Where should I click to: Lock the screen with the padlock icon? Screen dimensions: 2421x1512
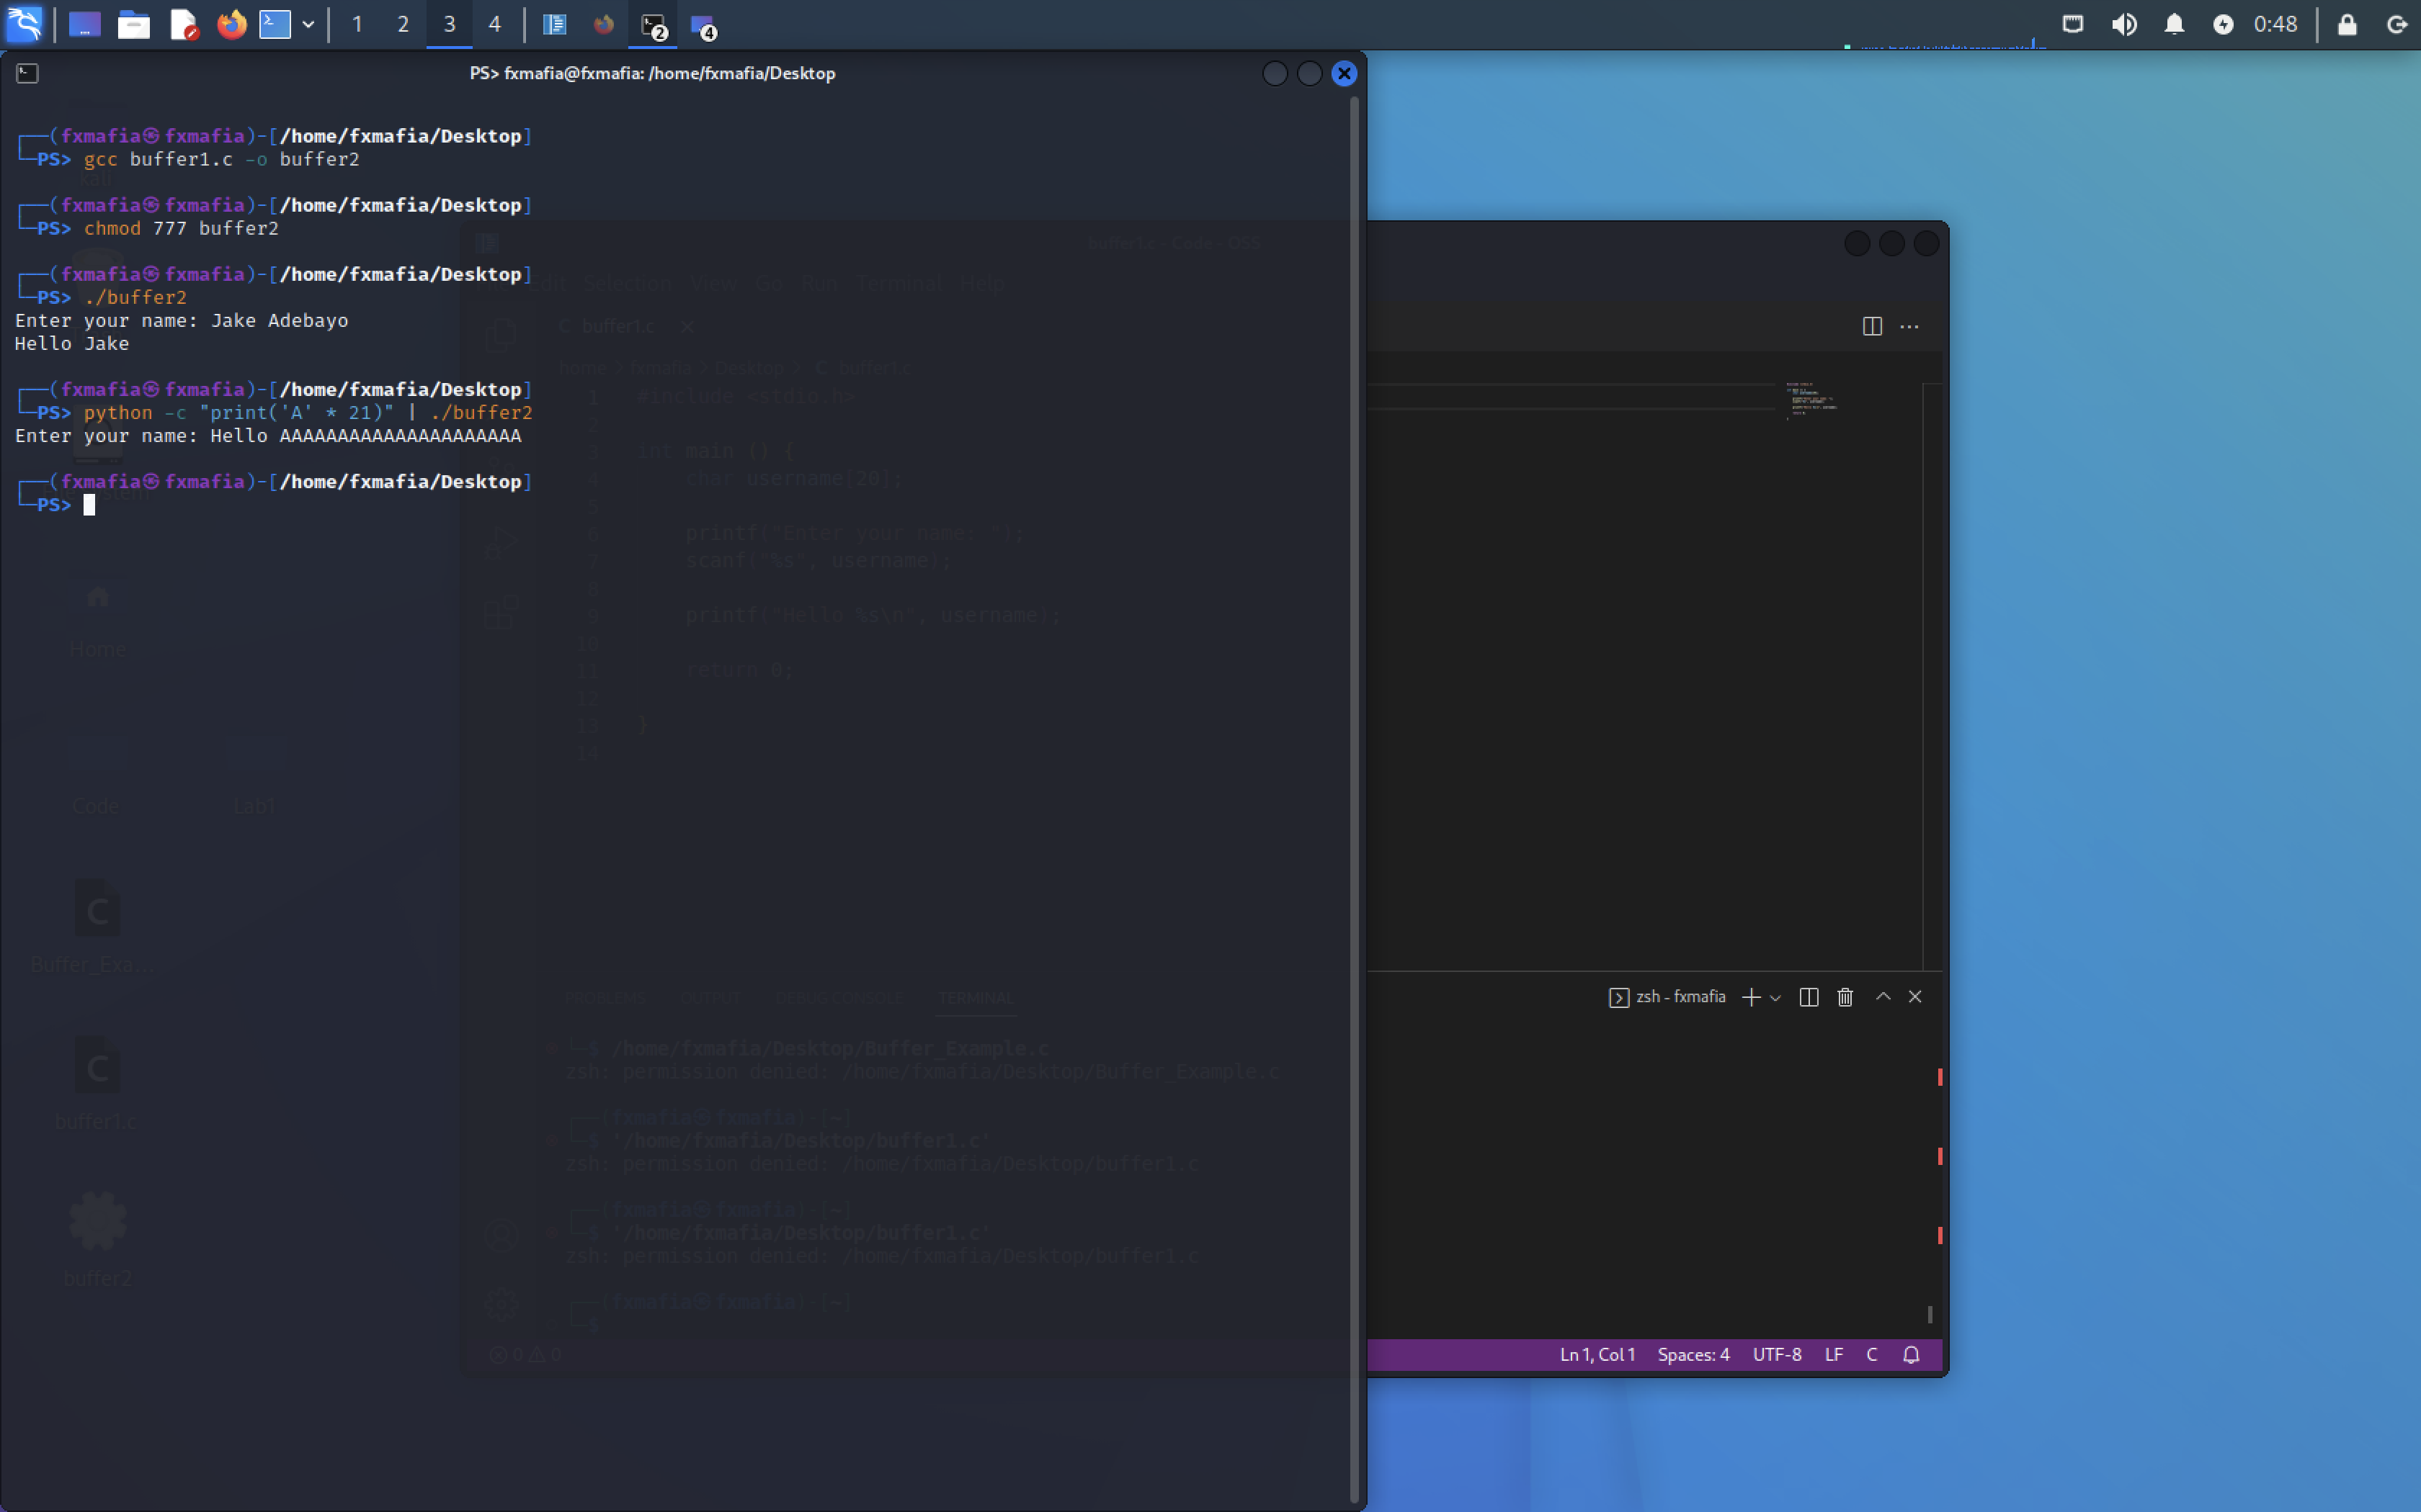(2347, 24)
